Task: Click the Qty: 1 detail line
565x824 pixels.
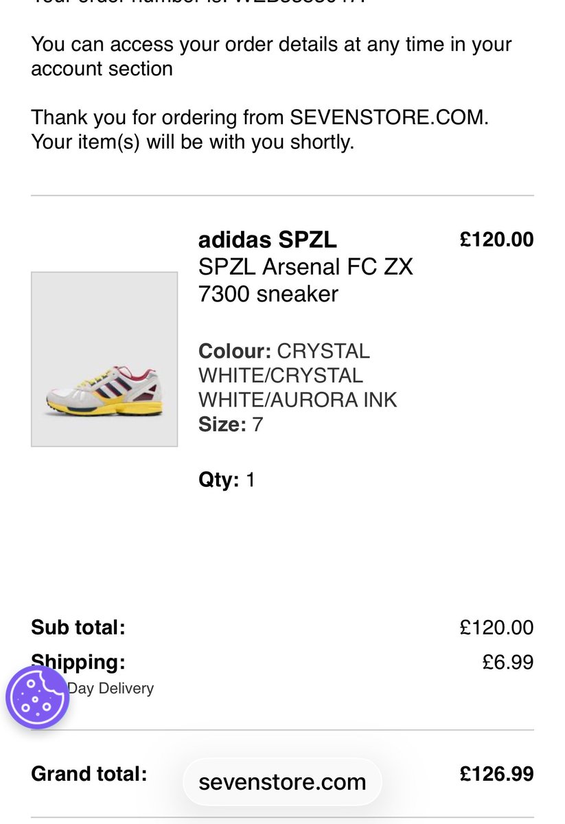Action: [227, 479]
